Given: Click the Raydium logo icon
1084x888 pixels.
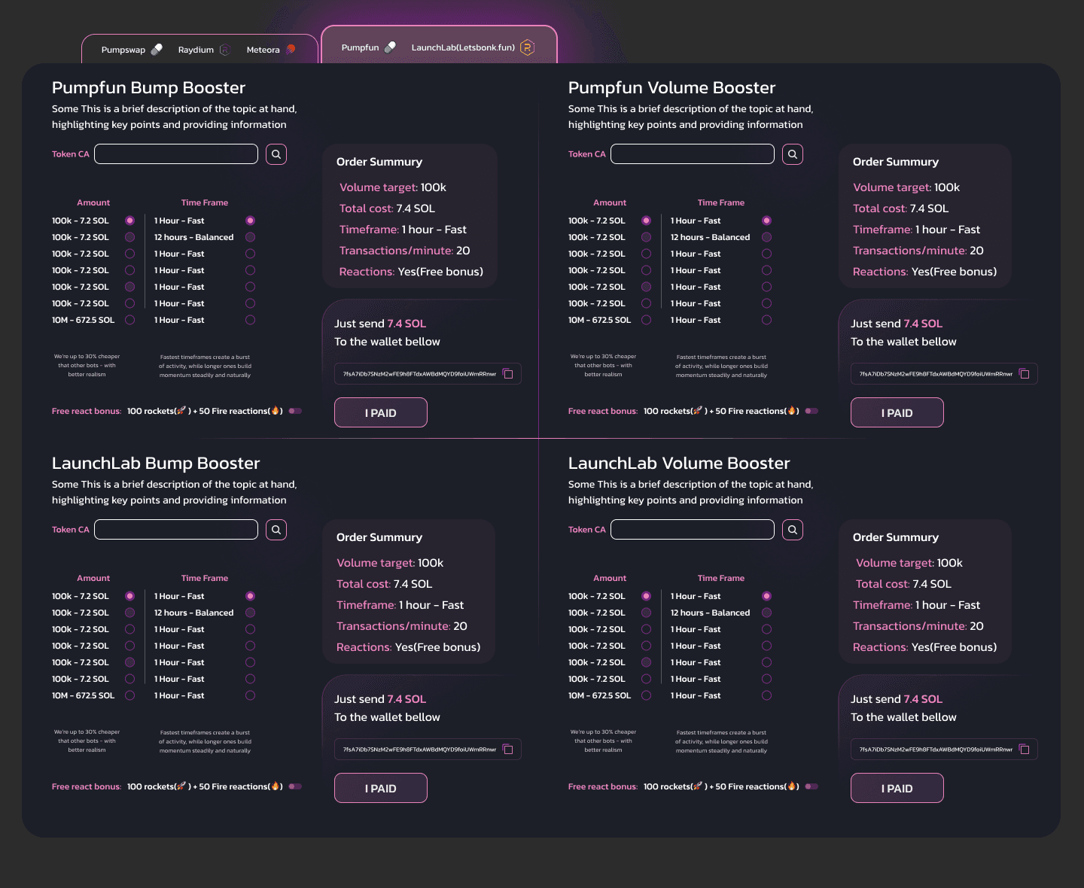Looking at the screenshot, I should [224, 50].
